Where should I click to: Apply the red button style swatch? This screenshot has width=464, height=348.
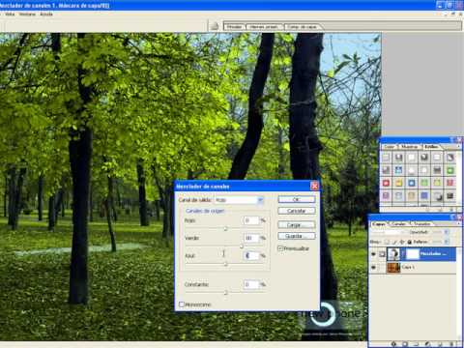pyautogui.click(x=386, y=183)
